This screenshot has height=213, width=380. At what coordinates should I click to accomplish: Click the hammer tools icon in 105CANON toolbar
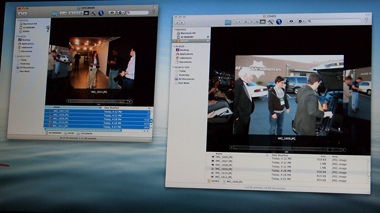pyautogui.click(x=93, y=13)
